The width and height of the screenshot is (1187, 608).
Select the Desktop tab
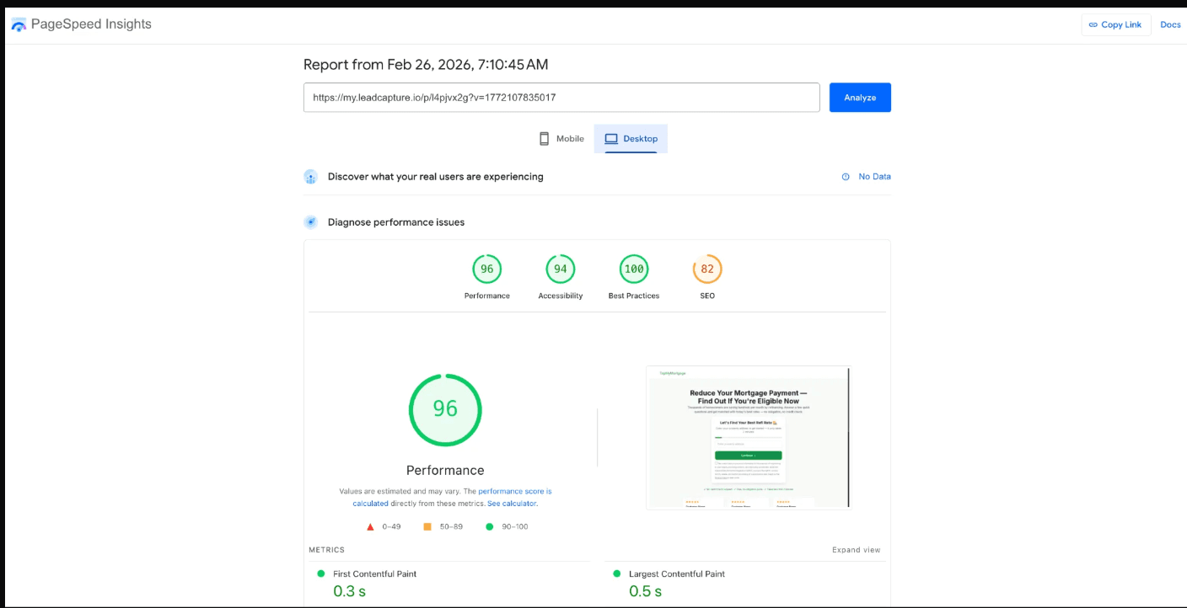click(631, 138)
